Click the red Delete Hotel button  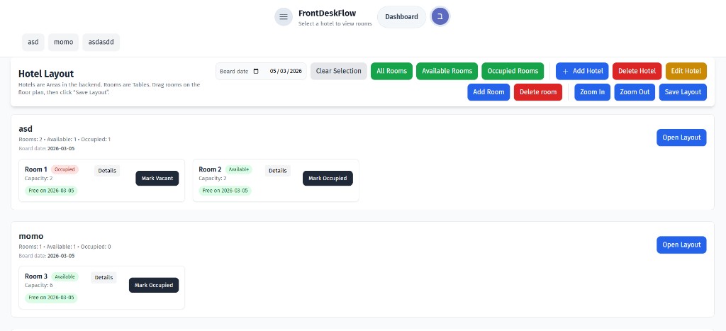[637, 71]
